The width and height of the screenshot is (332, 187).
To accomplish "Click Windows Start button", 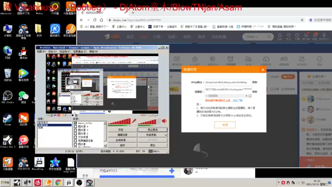I will click(5, 182).
